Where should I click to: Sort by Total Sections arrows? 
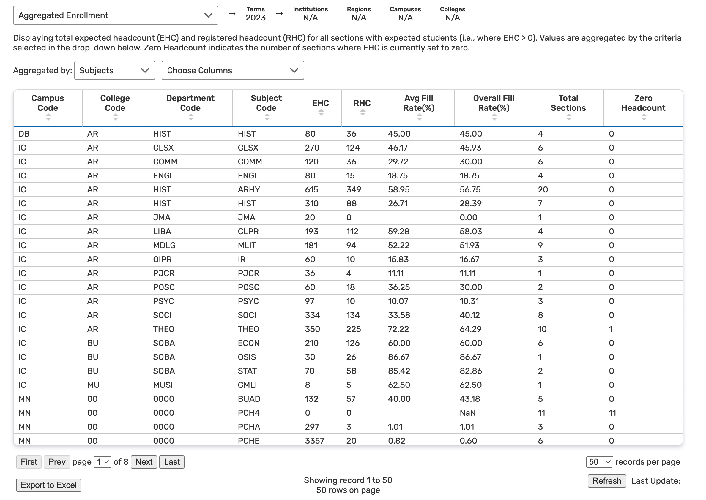pyautogui.click(x=569, y=117)
